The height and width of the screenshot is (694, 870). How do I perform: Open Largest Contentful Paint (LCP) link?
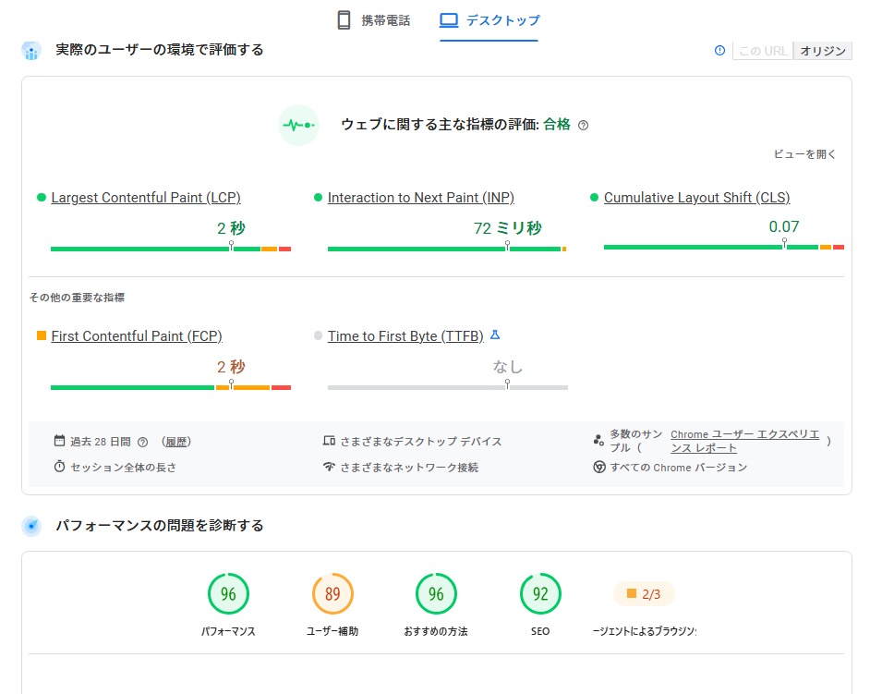point(146,198)
